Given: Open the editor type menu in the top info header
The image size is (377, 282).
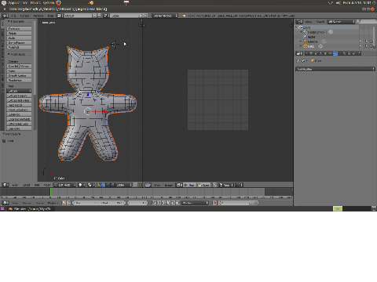Looking at the screenshot, I should [5, 16].
